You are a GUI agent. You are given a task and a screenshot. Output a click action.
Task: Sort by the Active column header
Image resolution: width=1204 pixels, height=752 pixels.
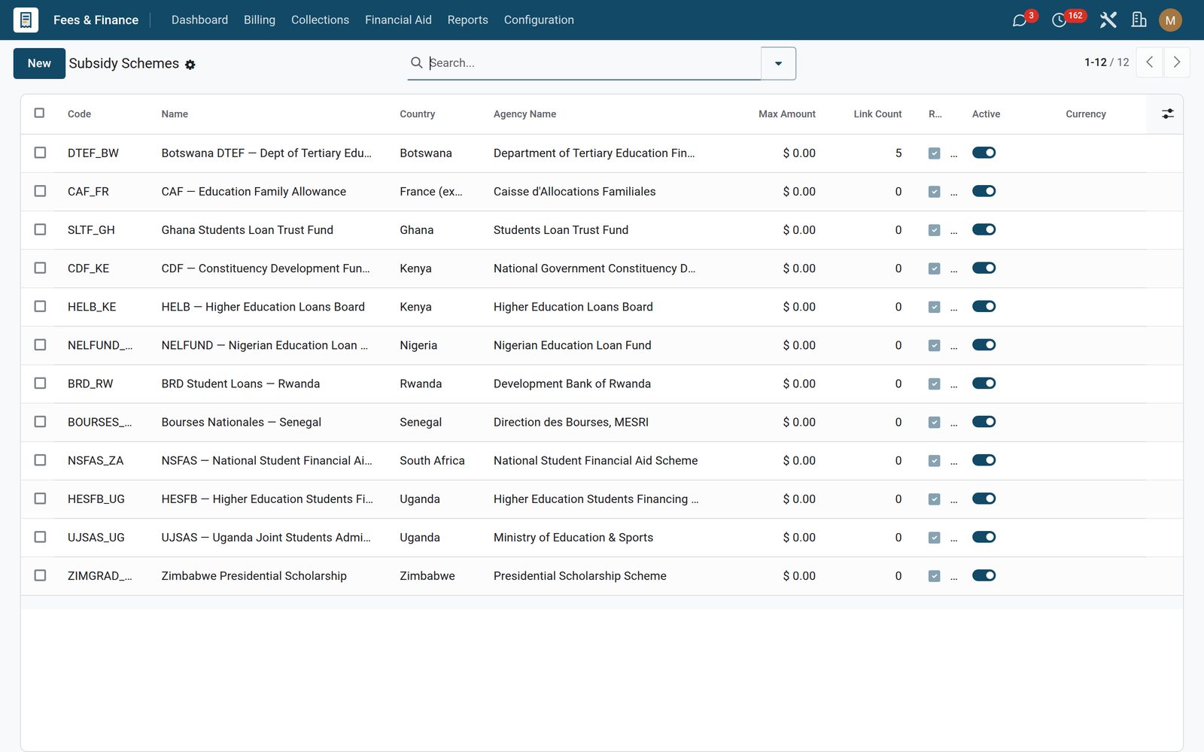click(986, 114)
